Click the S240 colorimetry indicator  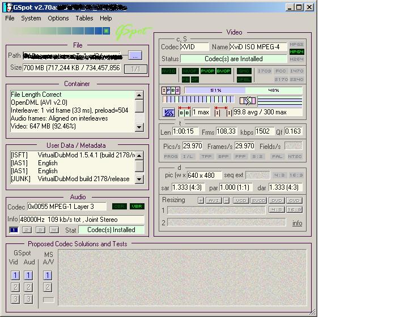296,79
